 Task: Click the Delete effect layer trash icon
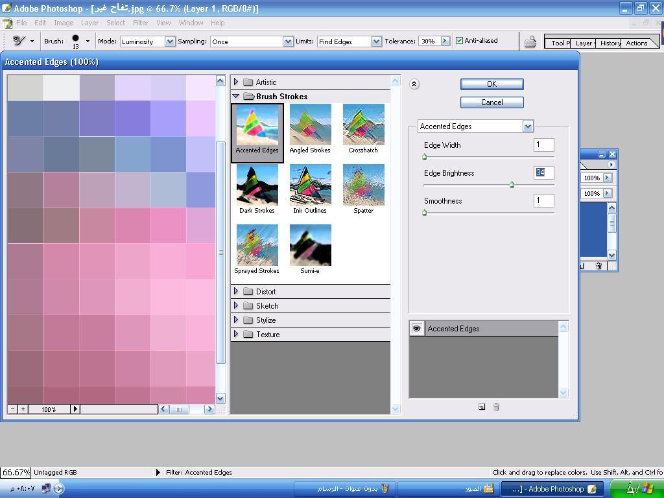(x=496, y=407)
